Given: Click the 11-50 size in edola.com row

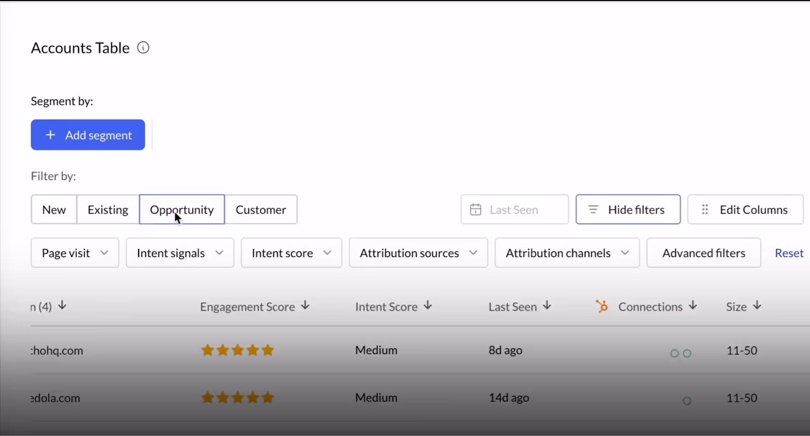Looking at the screenshot, I should [x=742, y=398].
